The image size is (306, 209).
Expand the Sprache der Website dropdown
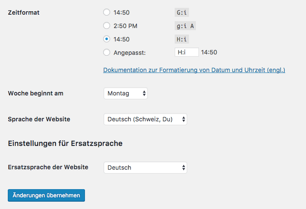click(145, 119)
